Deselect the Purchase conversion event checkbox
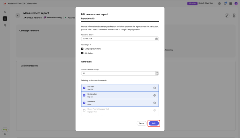 coord(84,103)
